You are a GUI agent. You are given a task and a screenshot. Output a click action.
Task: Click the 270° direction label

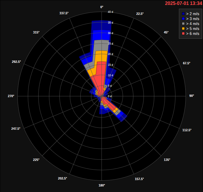click(x=11, y=96)
